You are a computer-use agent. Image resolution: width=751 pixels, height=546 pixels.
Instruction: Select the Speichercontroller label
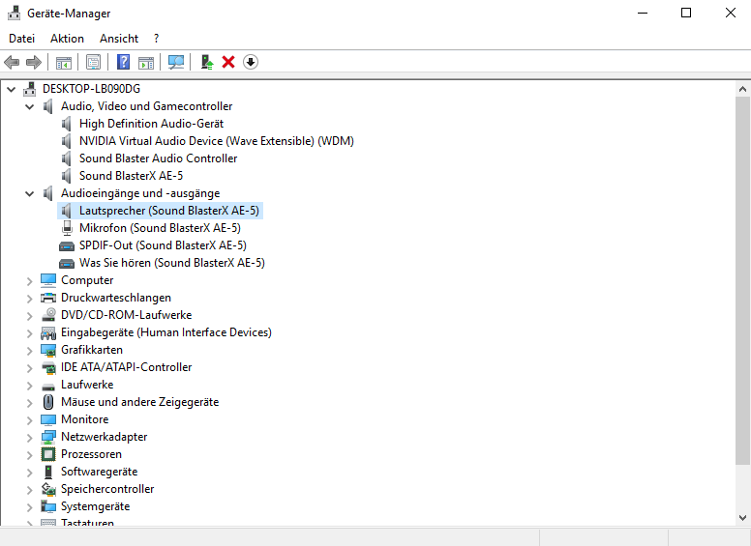pos(107,489)
